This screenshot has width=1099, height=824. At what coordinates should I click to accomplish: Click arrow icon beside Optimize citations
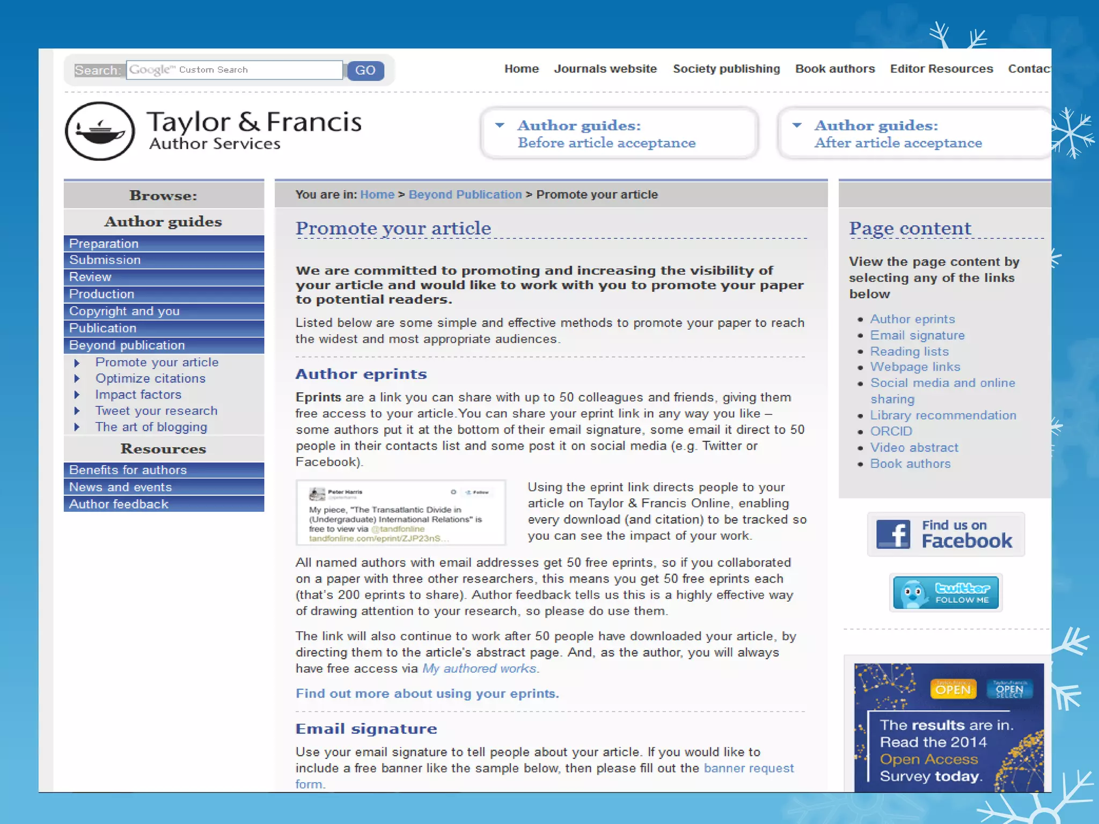[77, 379]
